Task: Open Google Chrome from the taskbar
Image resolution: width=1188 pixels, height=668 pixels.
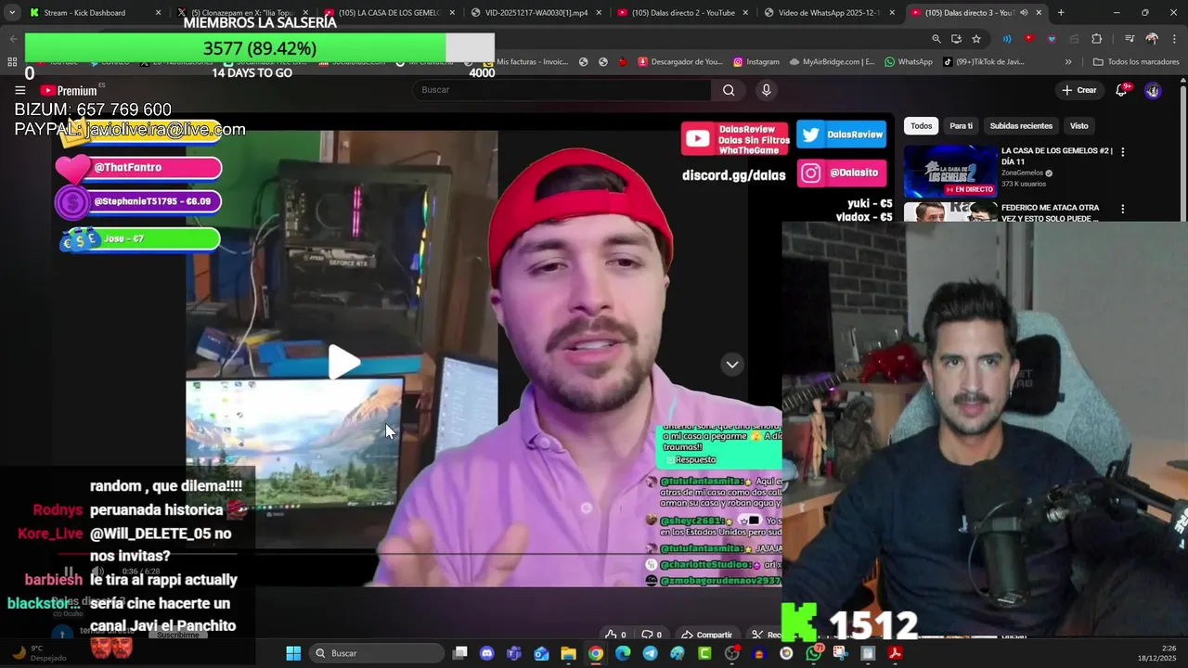Action: [x=595, y=653]
